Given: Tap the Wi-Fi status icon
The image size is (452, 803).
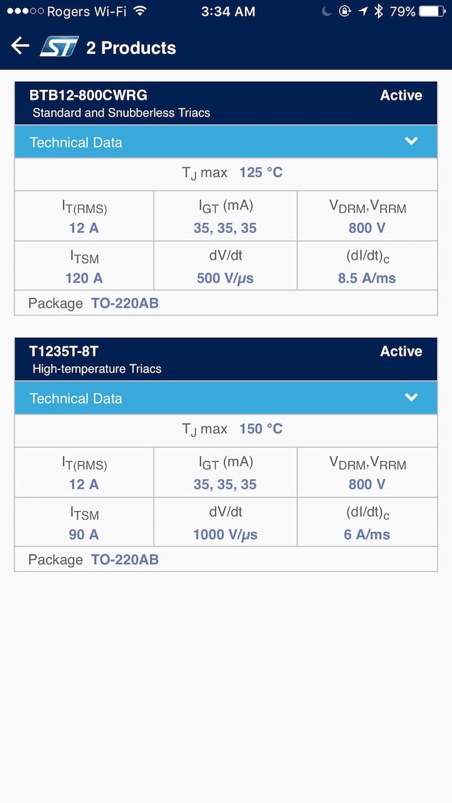Looking at the screenshot, I should tap(140, 11).
